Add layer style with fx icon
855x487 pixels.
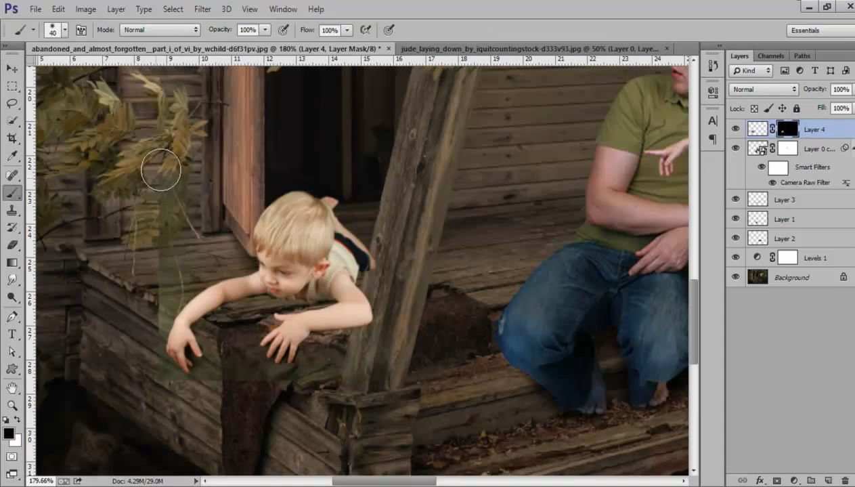click(x=760, y=480)
